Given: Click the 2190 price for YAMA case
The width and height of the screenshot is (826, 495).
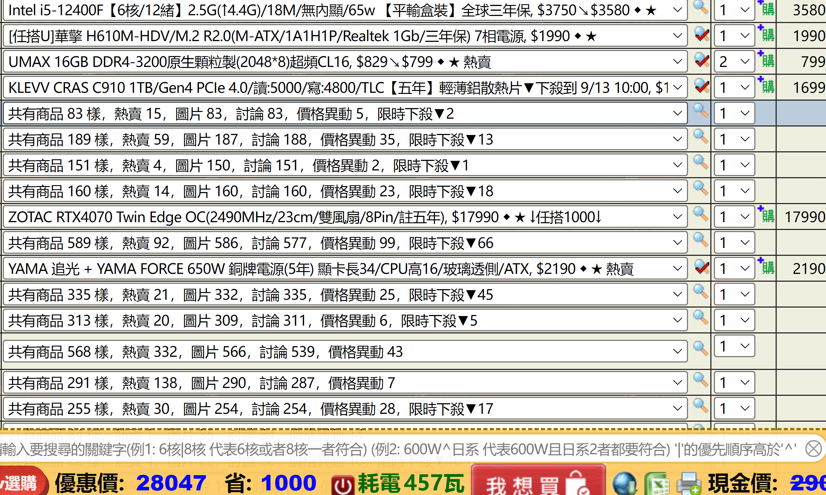Looking at the screenshot, I should [809, 269].
